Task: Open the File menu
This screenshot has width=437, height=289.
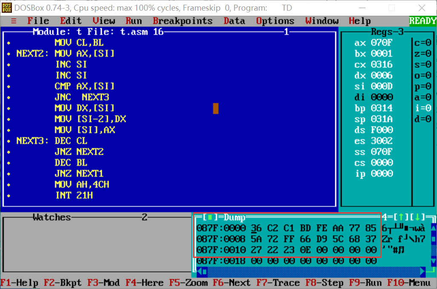Action: point(38,21)
